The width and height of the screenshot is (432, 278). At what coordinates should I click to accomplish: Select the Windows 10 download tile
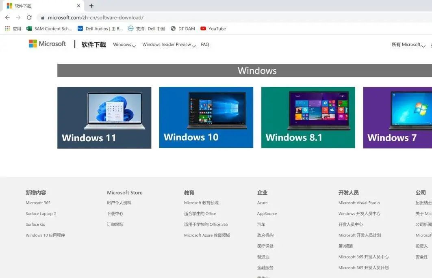(206, 117)
